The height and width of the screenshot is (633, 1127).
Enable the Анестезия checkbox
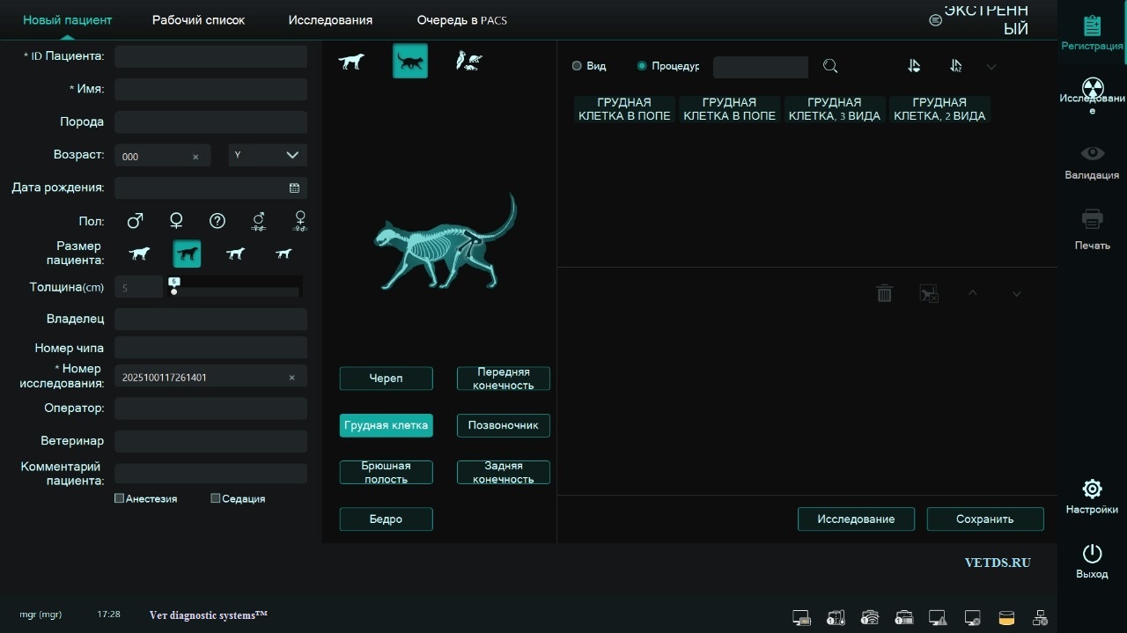(120, 498)
